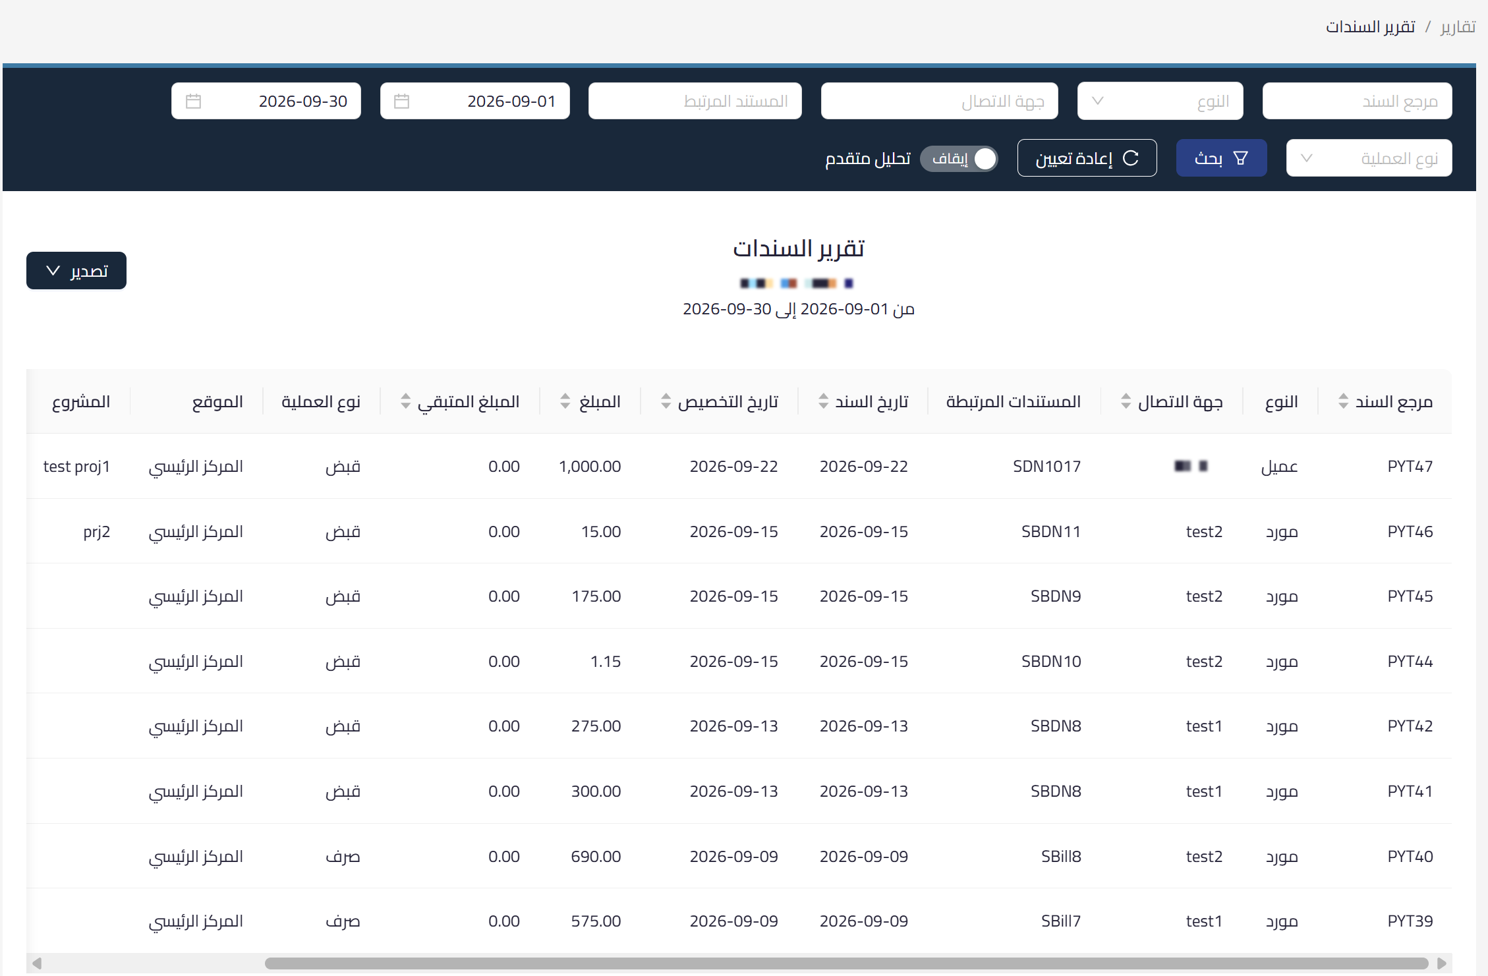Click amount 1,000.00 cell
This screenshot has height=976, width=1488.
pyautogui.click(x=590, y=466)
